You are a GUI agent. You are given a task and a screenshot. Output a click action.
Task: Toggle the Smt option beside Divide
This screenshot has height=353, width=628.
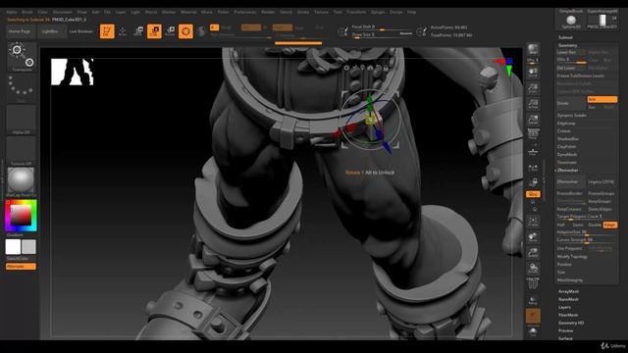pos(602,99)
